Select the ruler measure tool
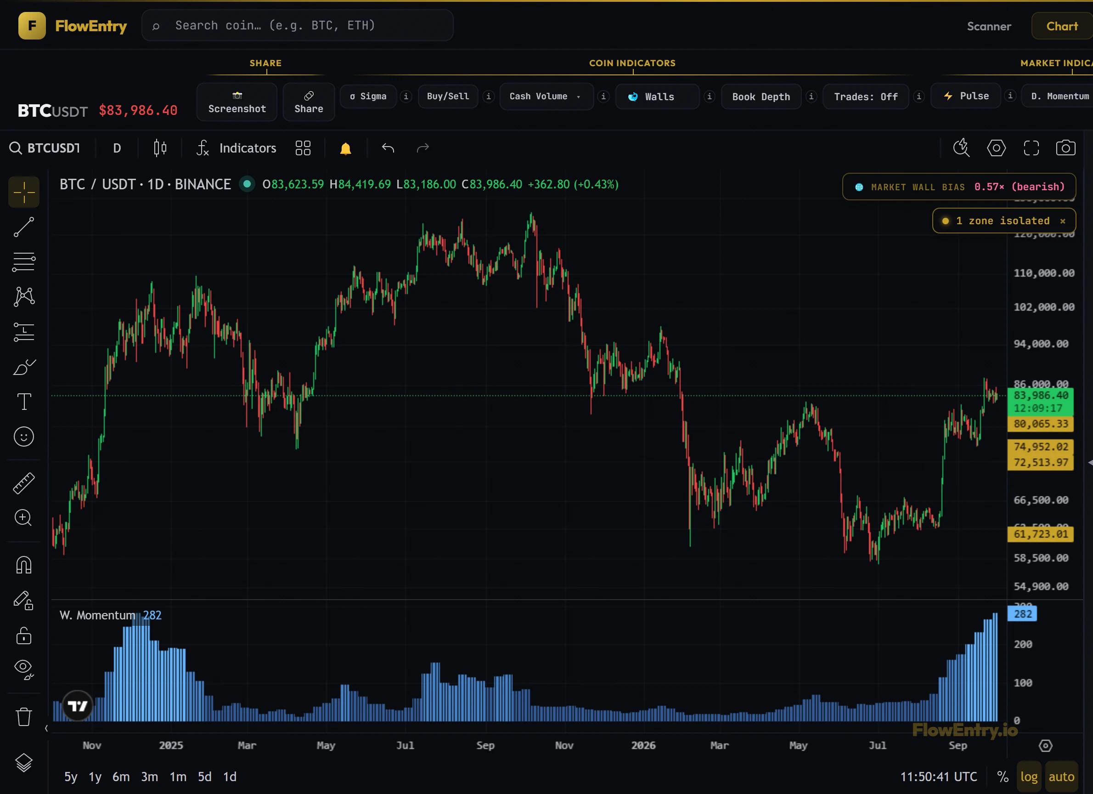This screenshot has height=794, width=1093. pyautogui.click(x=23, y=483)
